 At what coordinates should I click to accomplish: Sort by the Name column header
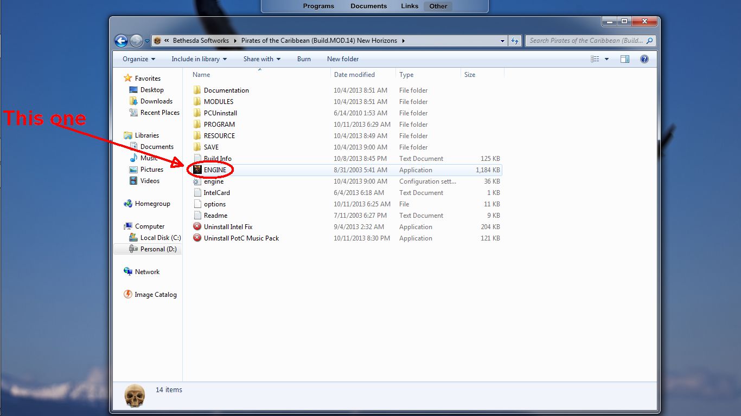pos(201,75)
